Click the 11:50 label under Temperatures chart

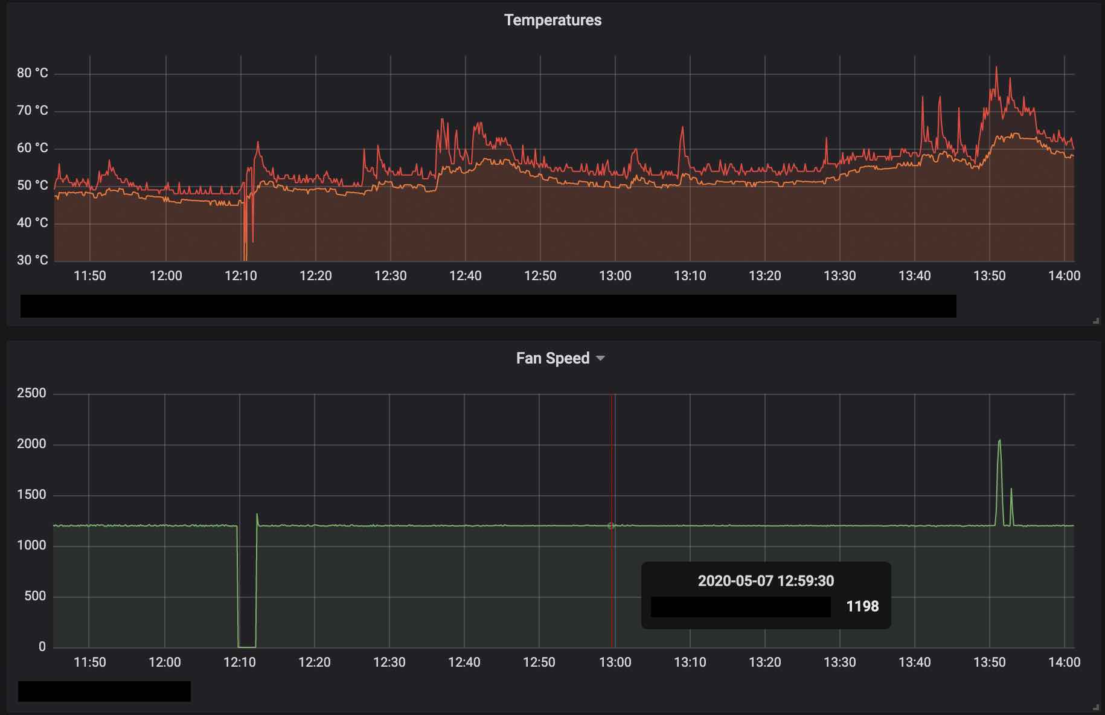click(90, 276)
